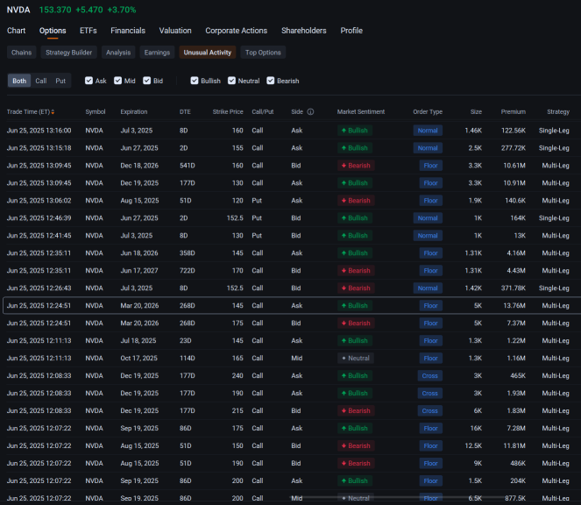Image resolution: width=581 pixels, height=505 pixels.
Task: Open the Corporate Actions tab
Action: (237, 31)
